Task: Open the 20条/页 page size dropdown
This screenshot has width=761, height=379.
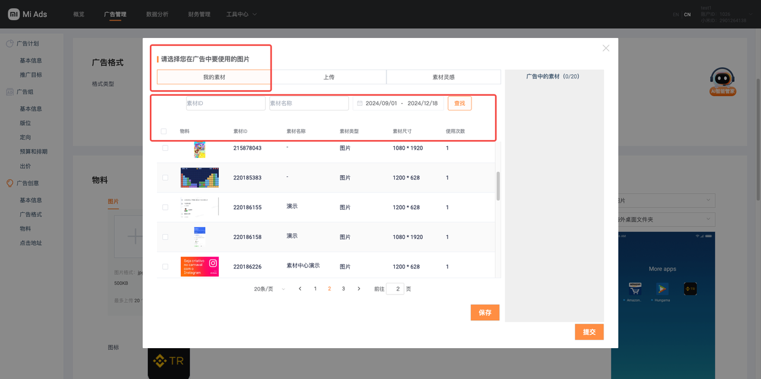Action: pos(270,289)
